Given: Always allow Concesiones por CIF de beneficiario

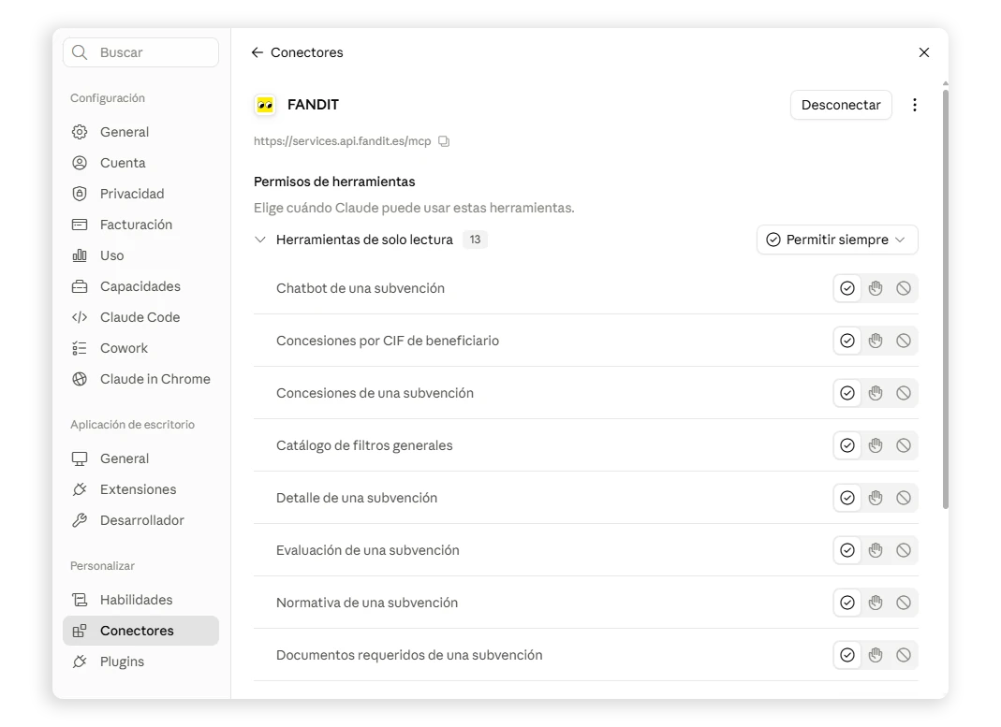Looking at the screenshot, I should coord(847,341).
